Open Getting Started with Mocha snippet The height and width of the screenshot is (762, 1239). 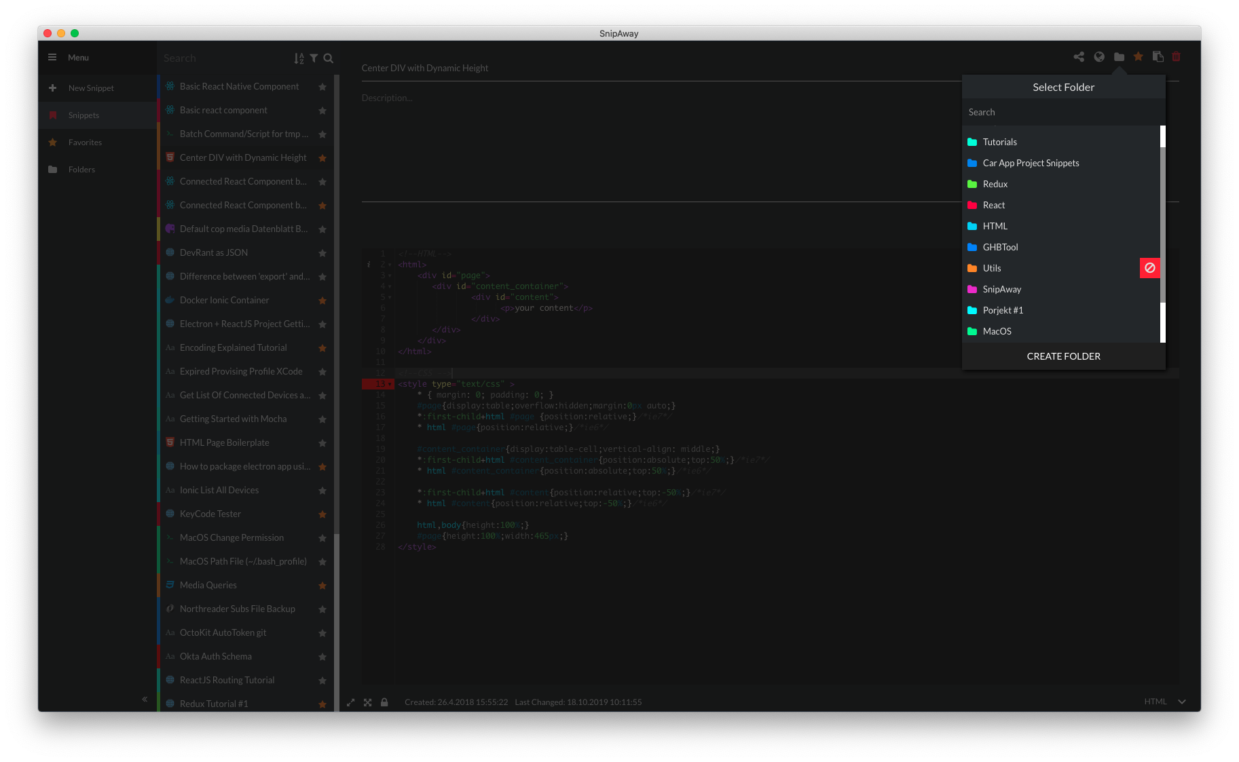[x=233, y=419]
